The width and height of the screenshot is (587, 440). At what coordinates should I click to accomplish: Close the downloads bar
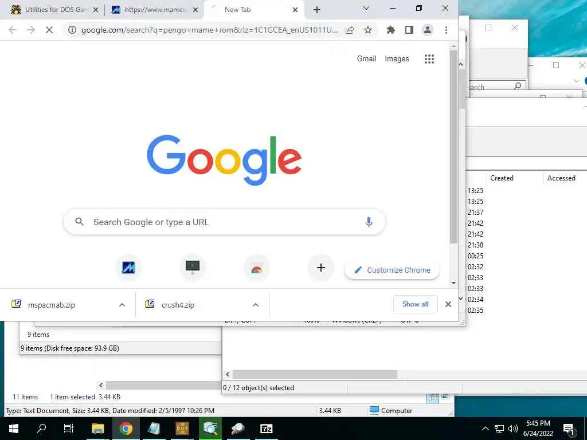pos(448,304)
